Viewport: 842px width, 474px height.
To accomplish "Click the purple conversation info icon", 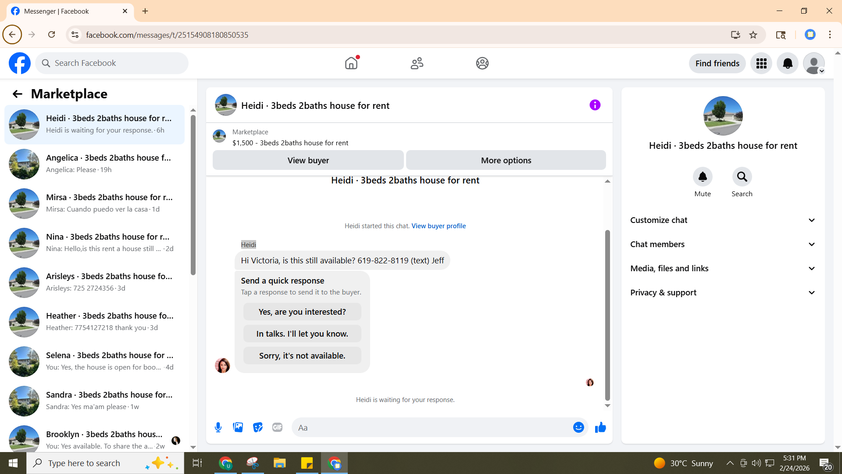I will click(595, 105).
